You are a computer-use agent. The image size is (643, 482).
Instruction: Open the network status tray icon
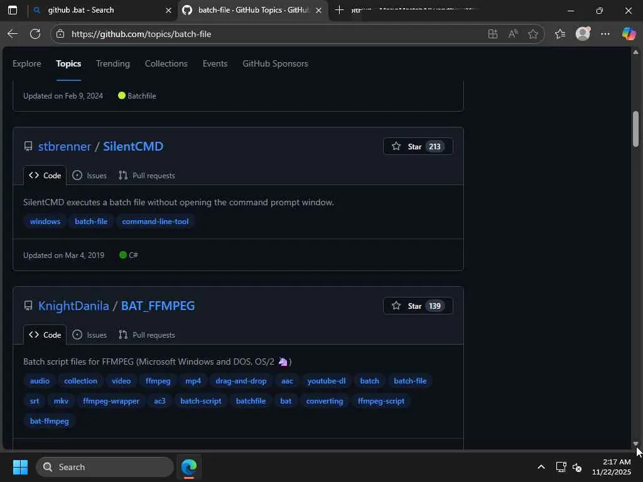click(561, 467)
